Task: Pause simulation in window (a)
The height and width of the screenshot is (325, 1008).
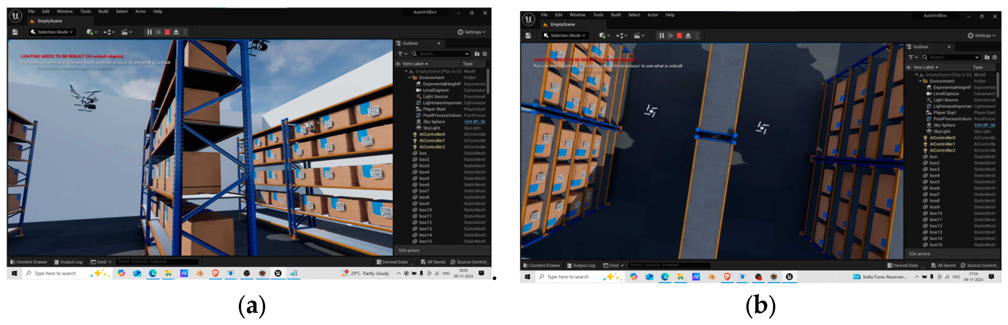Action: pyautogui.click(x=149, y=32)
